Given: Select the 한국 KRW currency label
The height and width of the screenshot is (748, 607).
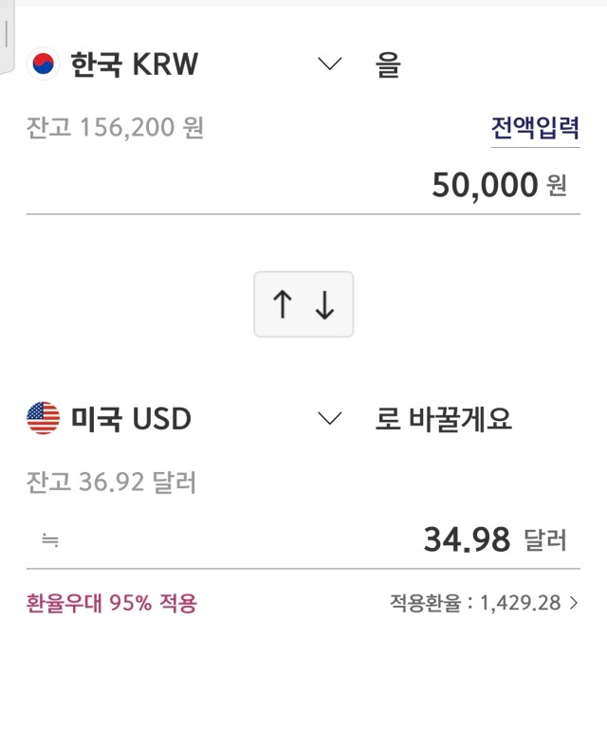Looking at the screenshot, I should click(x=134, y=64).
